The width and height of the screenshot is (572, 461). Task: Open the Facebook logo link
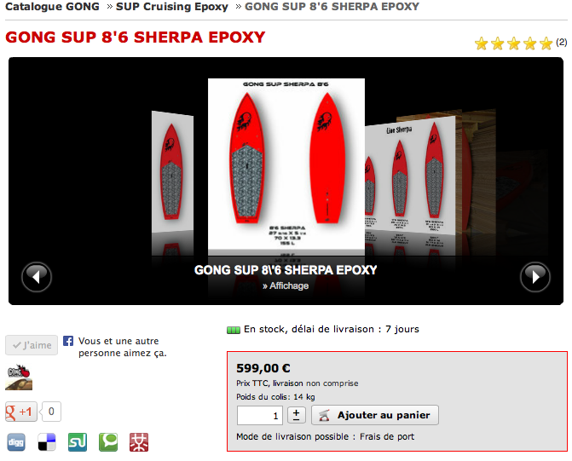tap(68, 341)
